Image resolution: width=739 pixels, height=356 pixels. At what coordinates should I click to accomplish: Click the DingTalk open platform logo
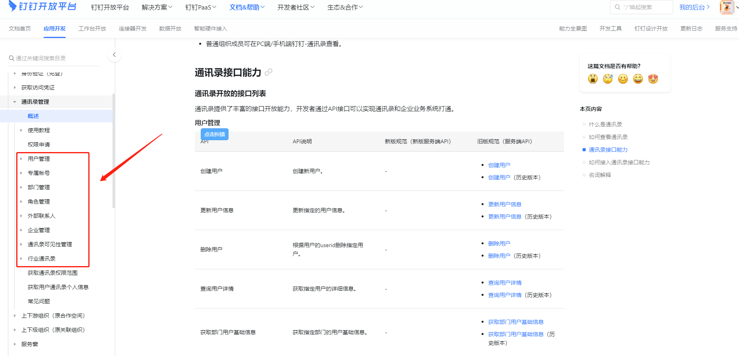(42, 6)
